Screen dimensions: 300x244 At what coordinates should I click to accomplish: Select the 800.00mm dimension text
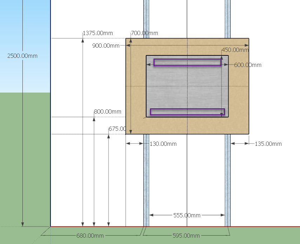(107, 111)
